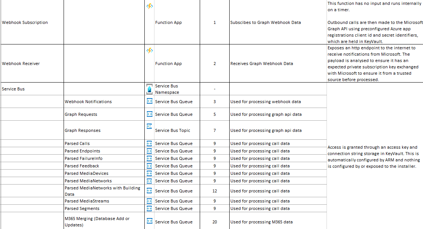Image resolution: width=423 pixels, height=229 pixels.
Task: Select the Parsed MediaStreams cell
Action: [104, 201]
